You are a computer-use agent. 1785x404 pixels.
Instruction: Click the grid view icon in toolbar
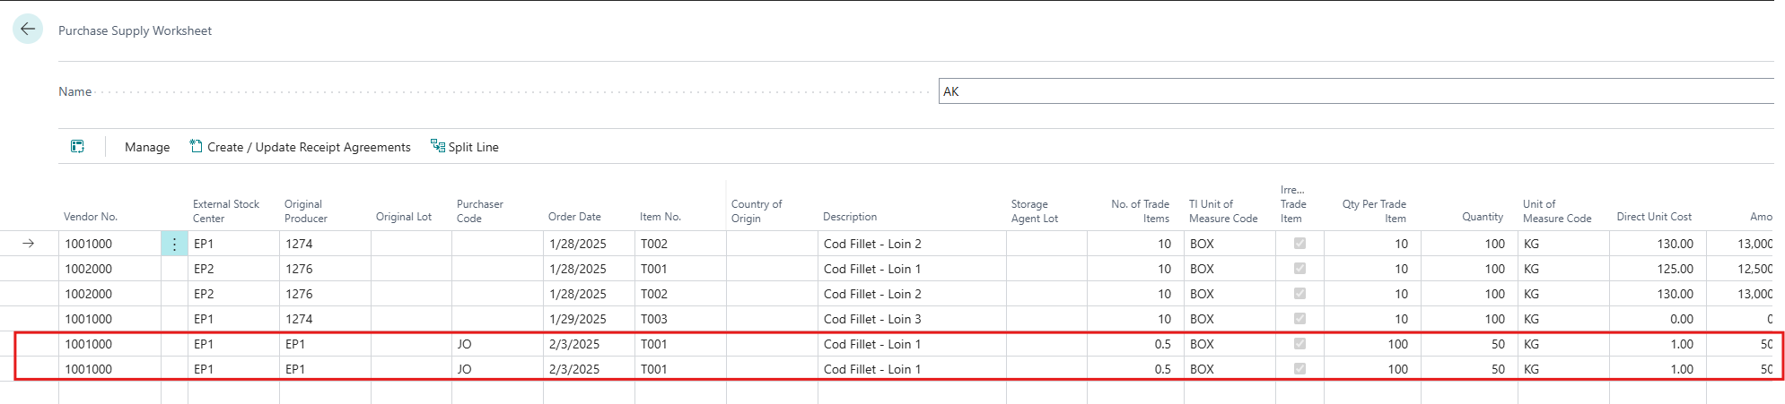click(77, 147)
